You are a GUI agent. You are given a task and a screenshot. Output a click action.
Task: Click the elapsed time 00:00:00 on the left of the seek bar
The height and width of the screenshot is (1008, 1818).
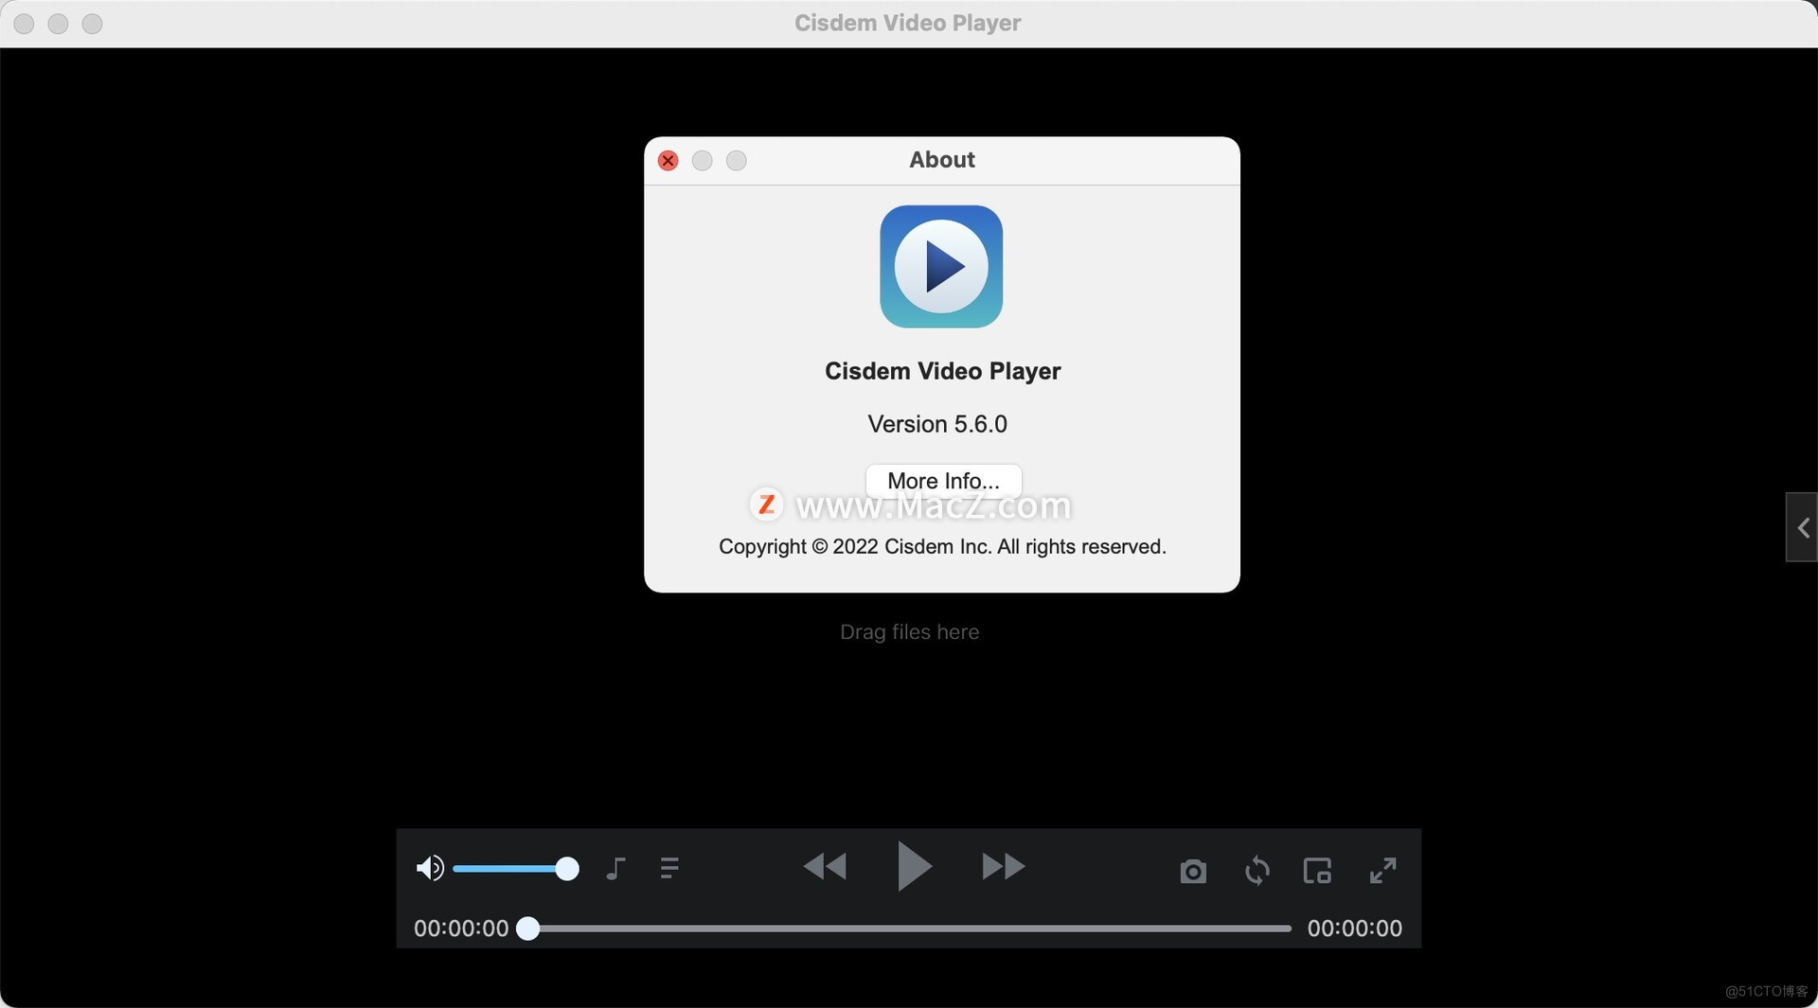pyautogui.click(x=461, y=928)
